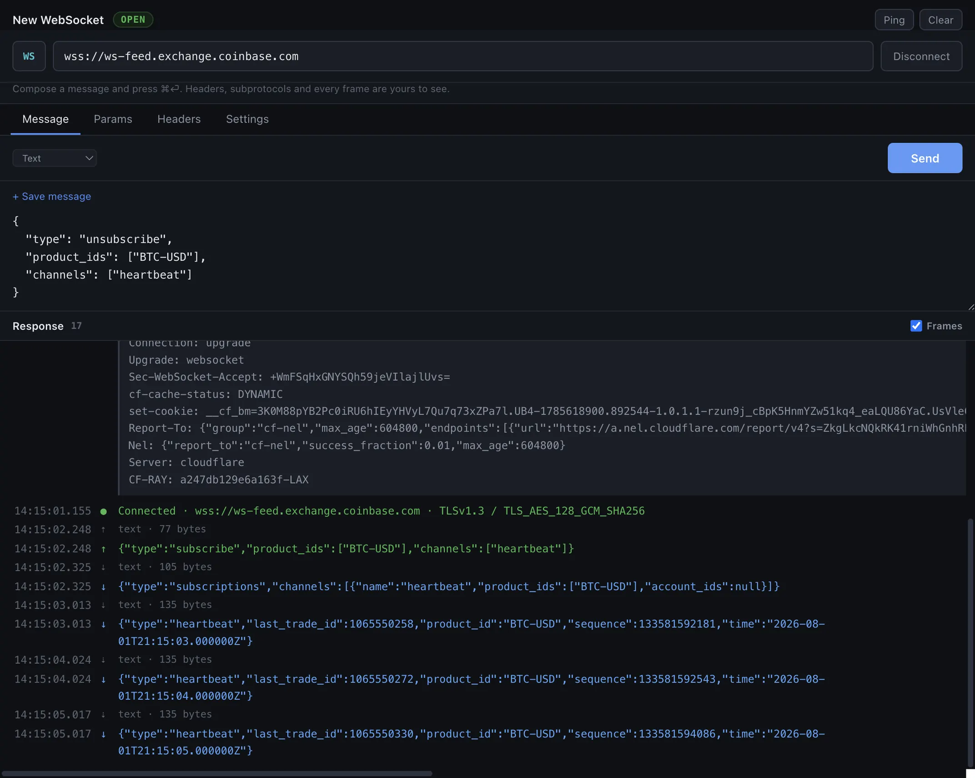Click the Ping button
This screenshot has height=778, width=975.
point(894,20)
